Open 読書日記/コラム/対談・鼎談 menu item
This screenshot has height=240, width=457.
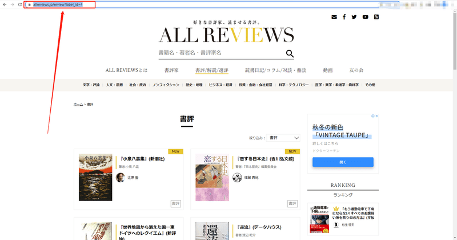click(275, 70)
